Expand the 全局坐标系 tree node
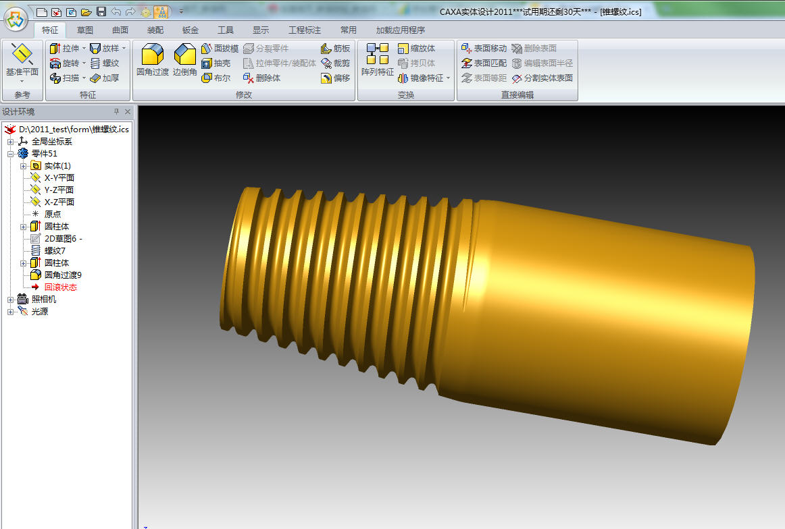 point(10,142)
